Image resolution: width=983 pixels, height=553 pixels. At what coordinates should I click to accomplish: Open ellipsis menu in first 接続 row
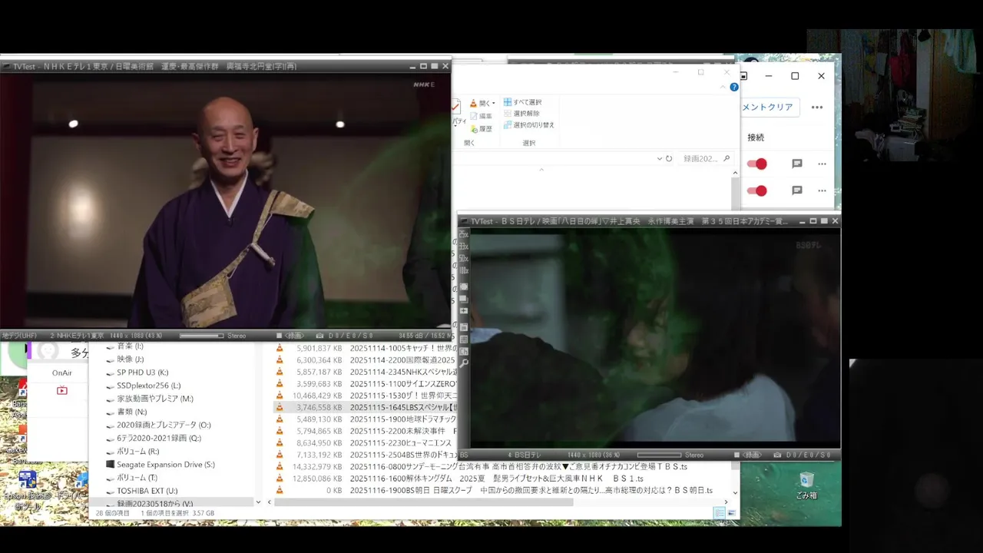[x=822, y=164]
